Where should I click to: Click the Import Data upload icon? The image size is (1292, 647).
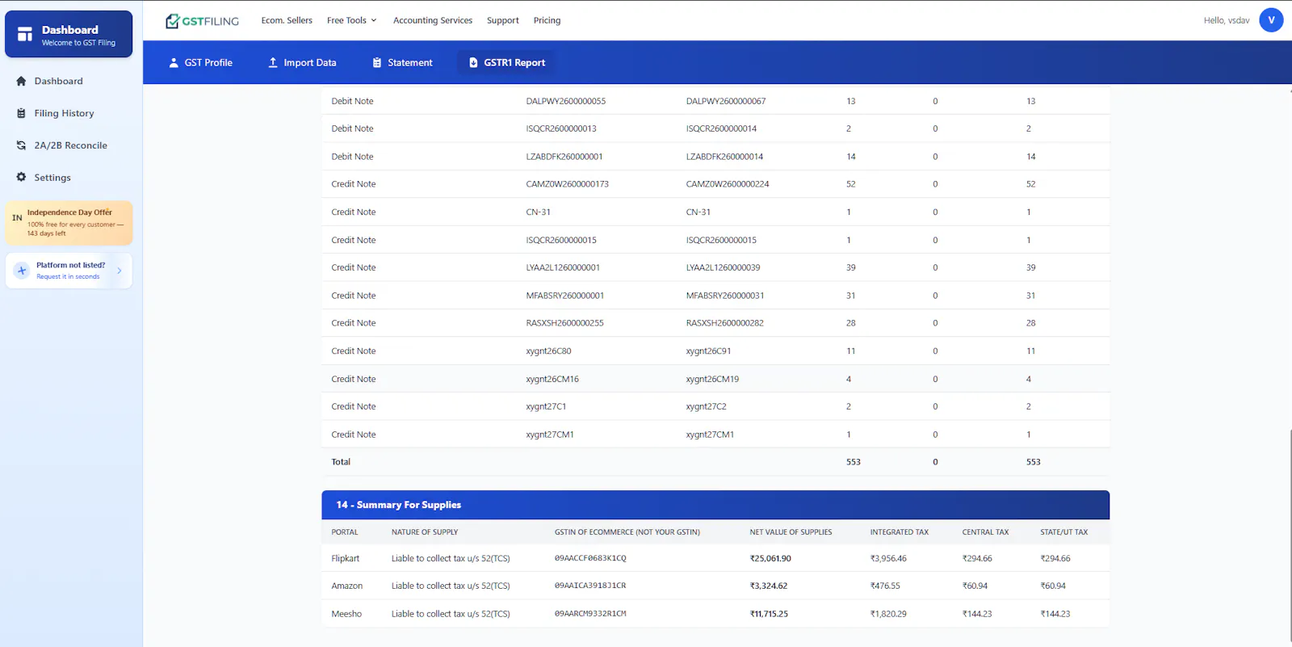click(x=273, y=62)
